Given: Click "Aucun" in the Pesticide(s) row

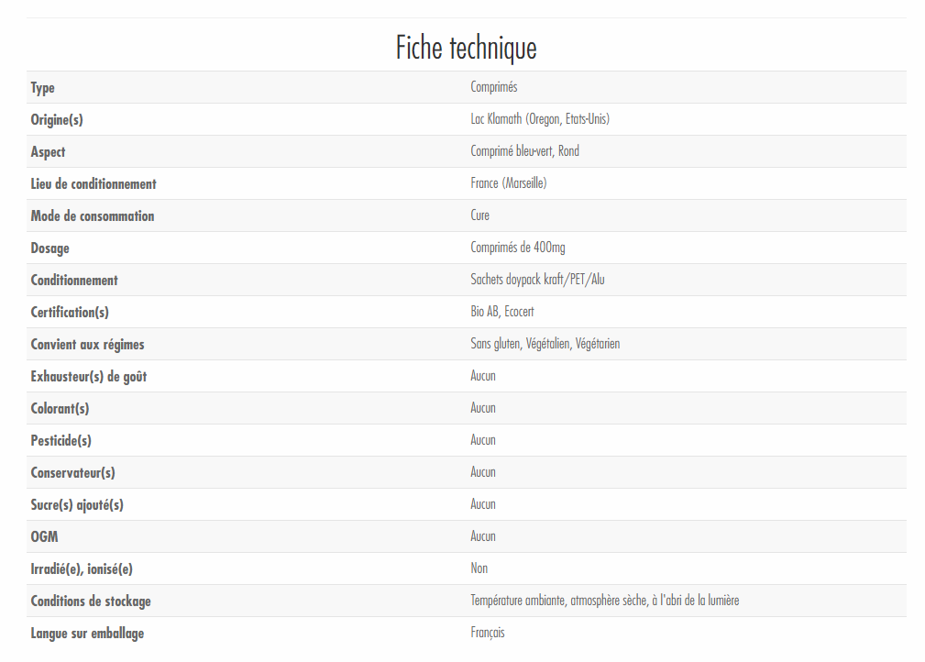Looking at the screenshot, I should pos(483,440).
